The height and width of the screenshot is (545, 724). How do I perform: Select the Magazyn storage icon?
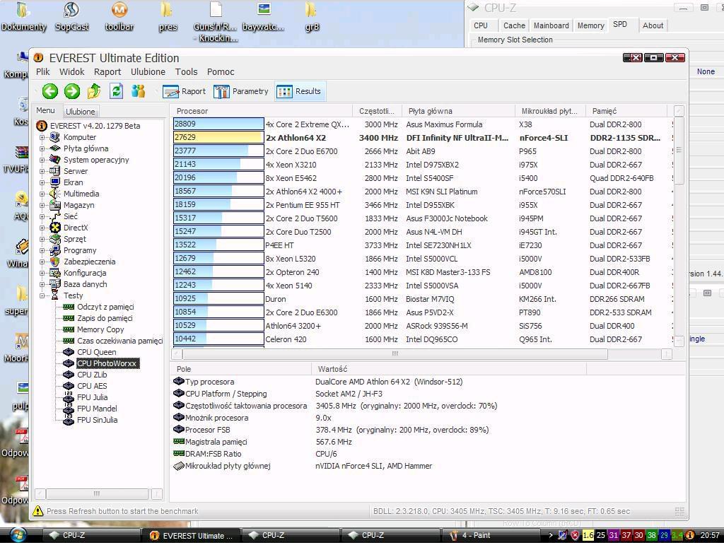point(55,205)
